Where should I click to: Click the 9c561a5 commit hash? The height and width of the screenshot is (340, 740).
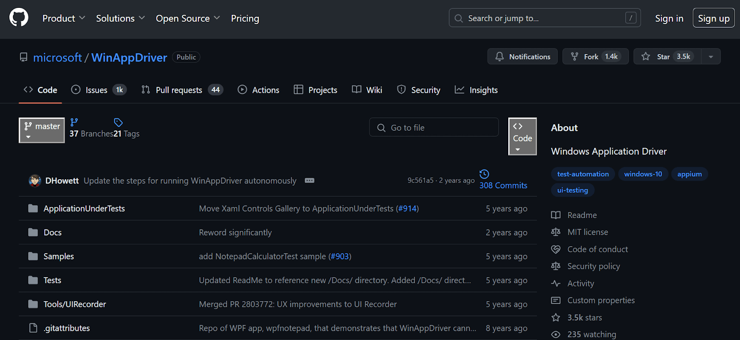point(420,181)
